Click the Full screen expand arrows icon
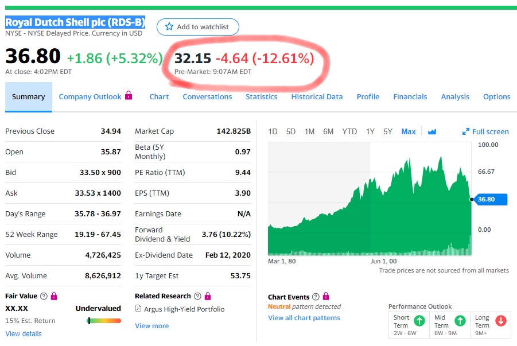This screenshot has width=517, height=346. 465,131
